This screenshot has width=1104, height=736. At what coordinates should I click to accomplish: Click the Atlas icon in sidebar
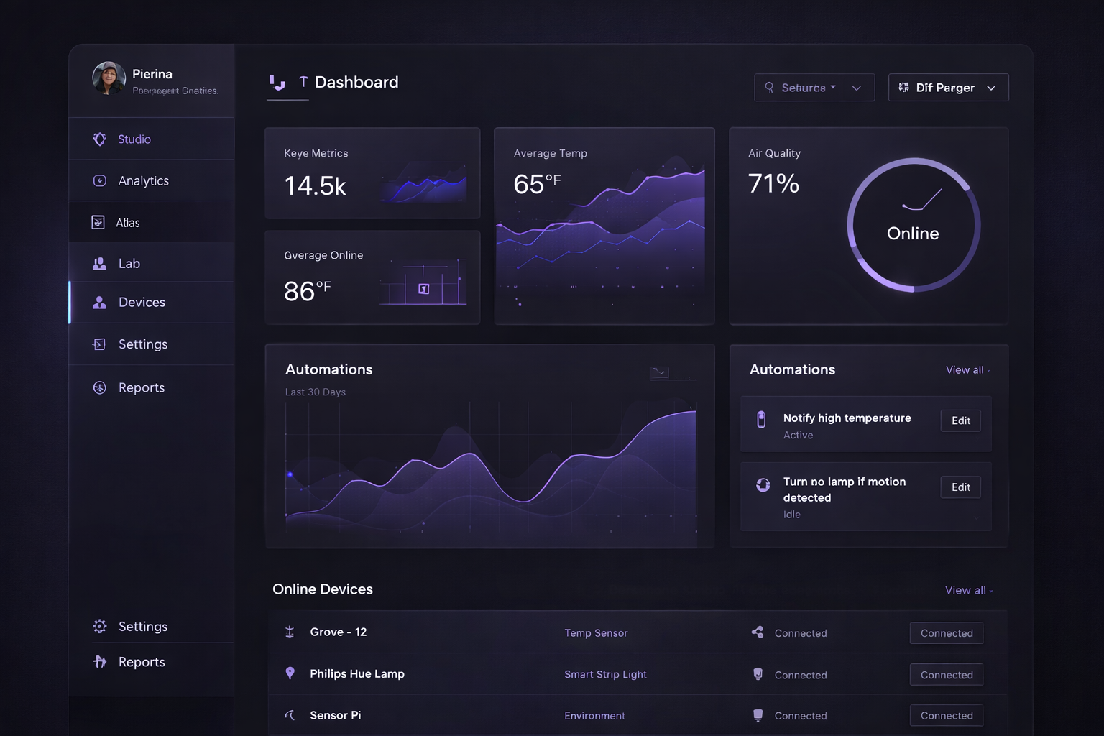click(x=98, y=223)
